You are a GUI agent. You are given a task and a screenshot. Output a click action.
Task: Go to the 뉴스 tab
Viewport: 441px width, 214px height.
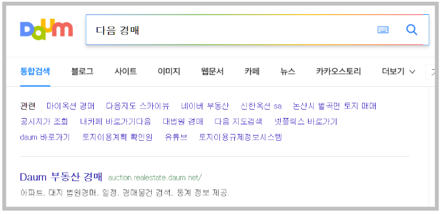(288, 72)
